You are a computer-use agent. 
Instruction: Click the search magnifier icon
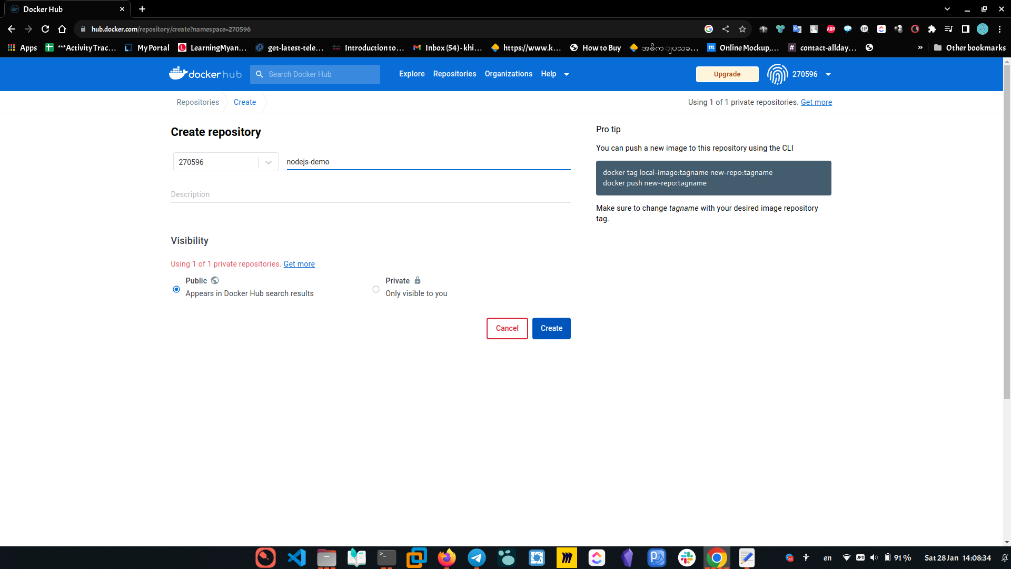pyautogui.click(x=259, y=74)
